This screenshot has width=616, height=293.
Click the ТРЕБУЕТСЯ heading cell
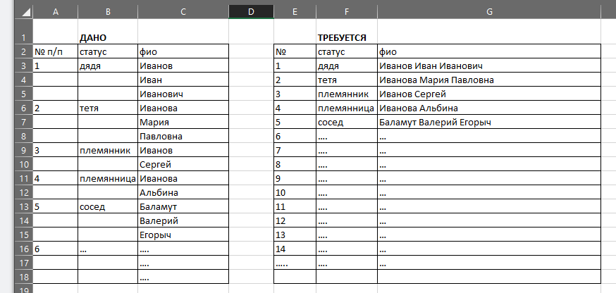[x=347, y=38]
